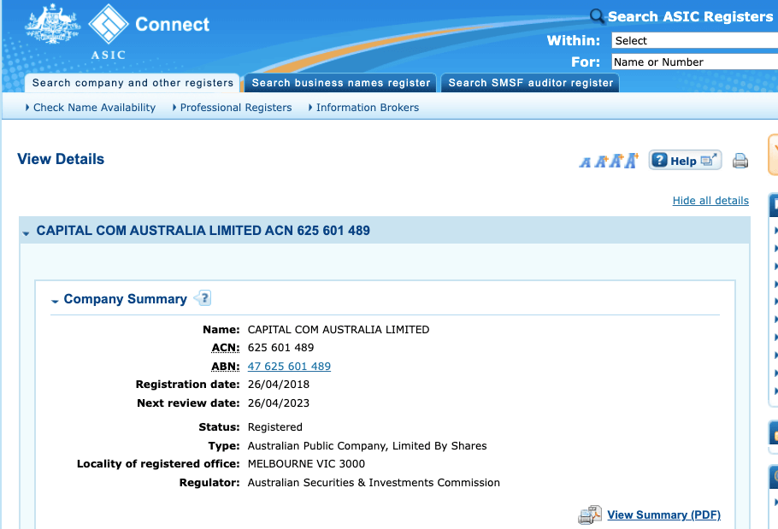Click Australian Public Company, Limited By Shares text
Screen dimensions: 778x529
[x=367, y=446]
